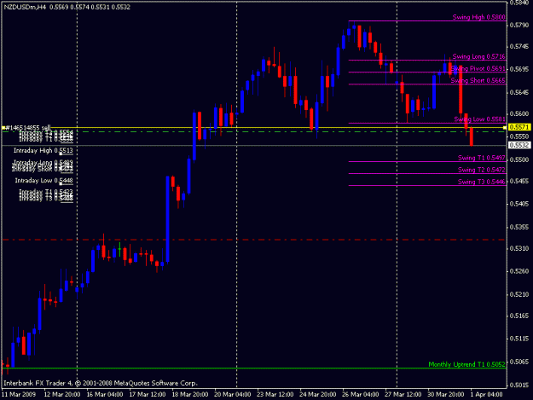The height and width of the screenshot is (400, 533).
Task: Click the 0.5310 price scale value
Action: pyautogui.click(x=519, y=248)
